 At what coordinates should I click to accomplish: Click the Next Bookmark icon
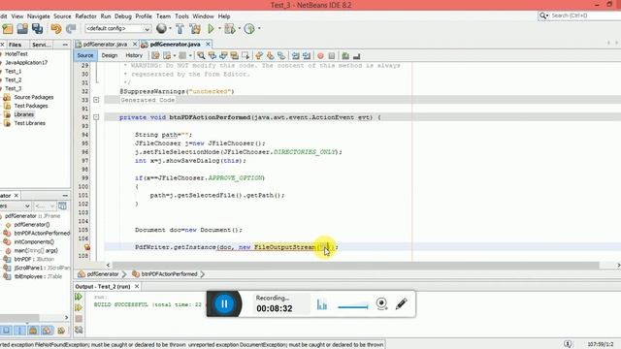[271, 56]
